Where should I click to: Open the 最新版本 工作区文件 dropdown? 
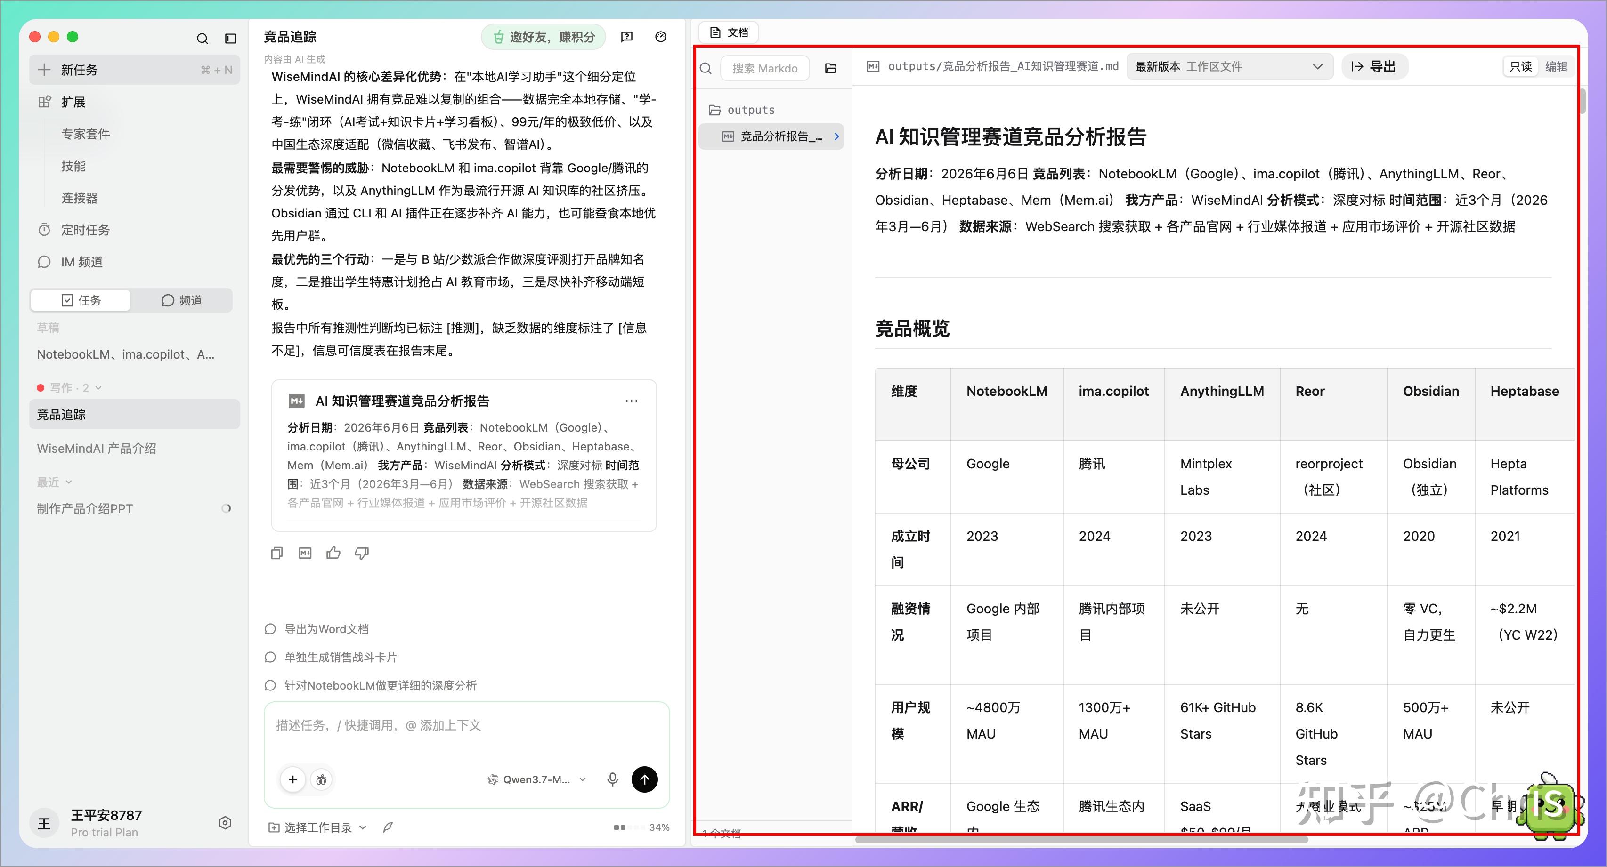click(1229, 67)
